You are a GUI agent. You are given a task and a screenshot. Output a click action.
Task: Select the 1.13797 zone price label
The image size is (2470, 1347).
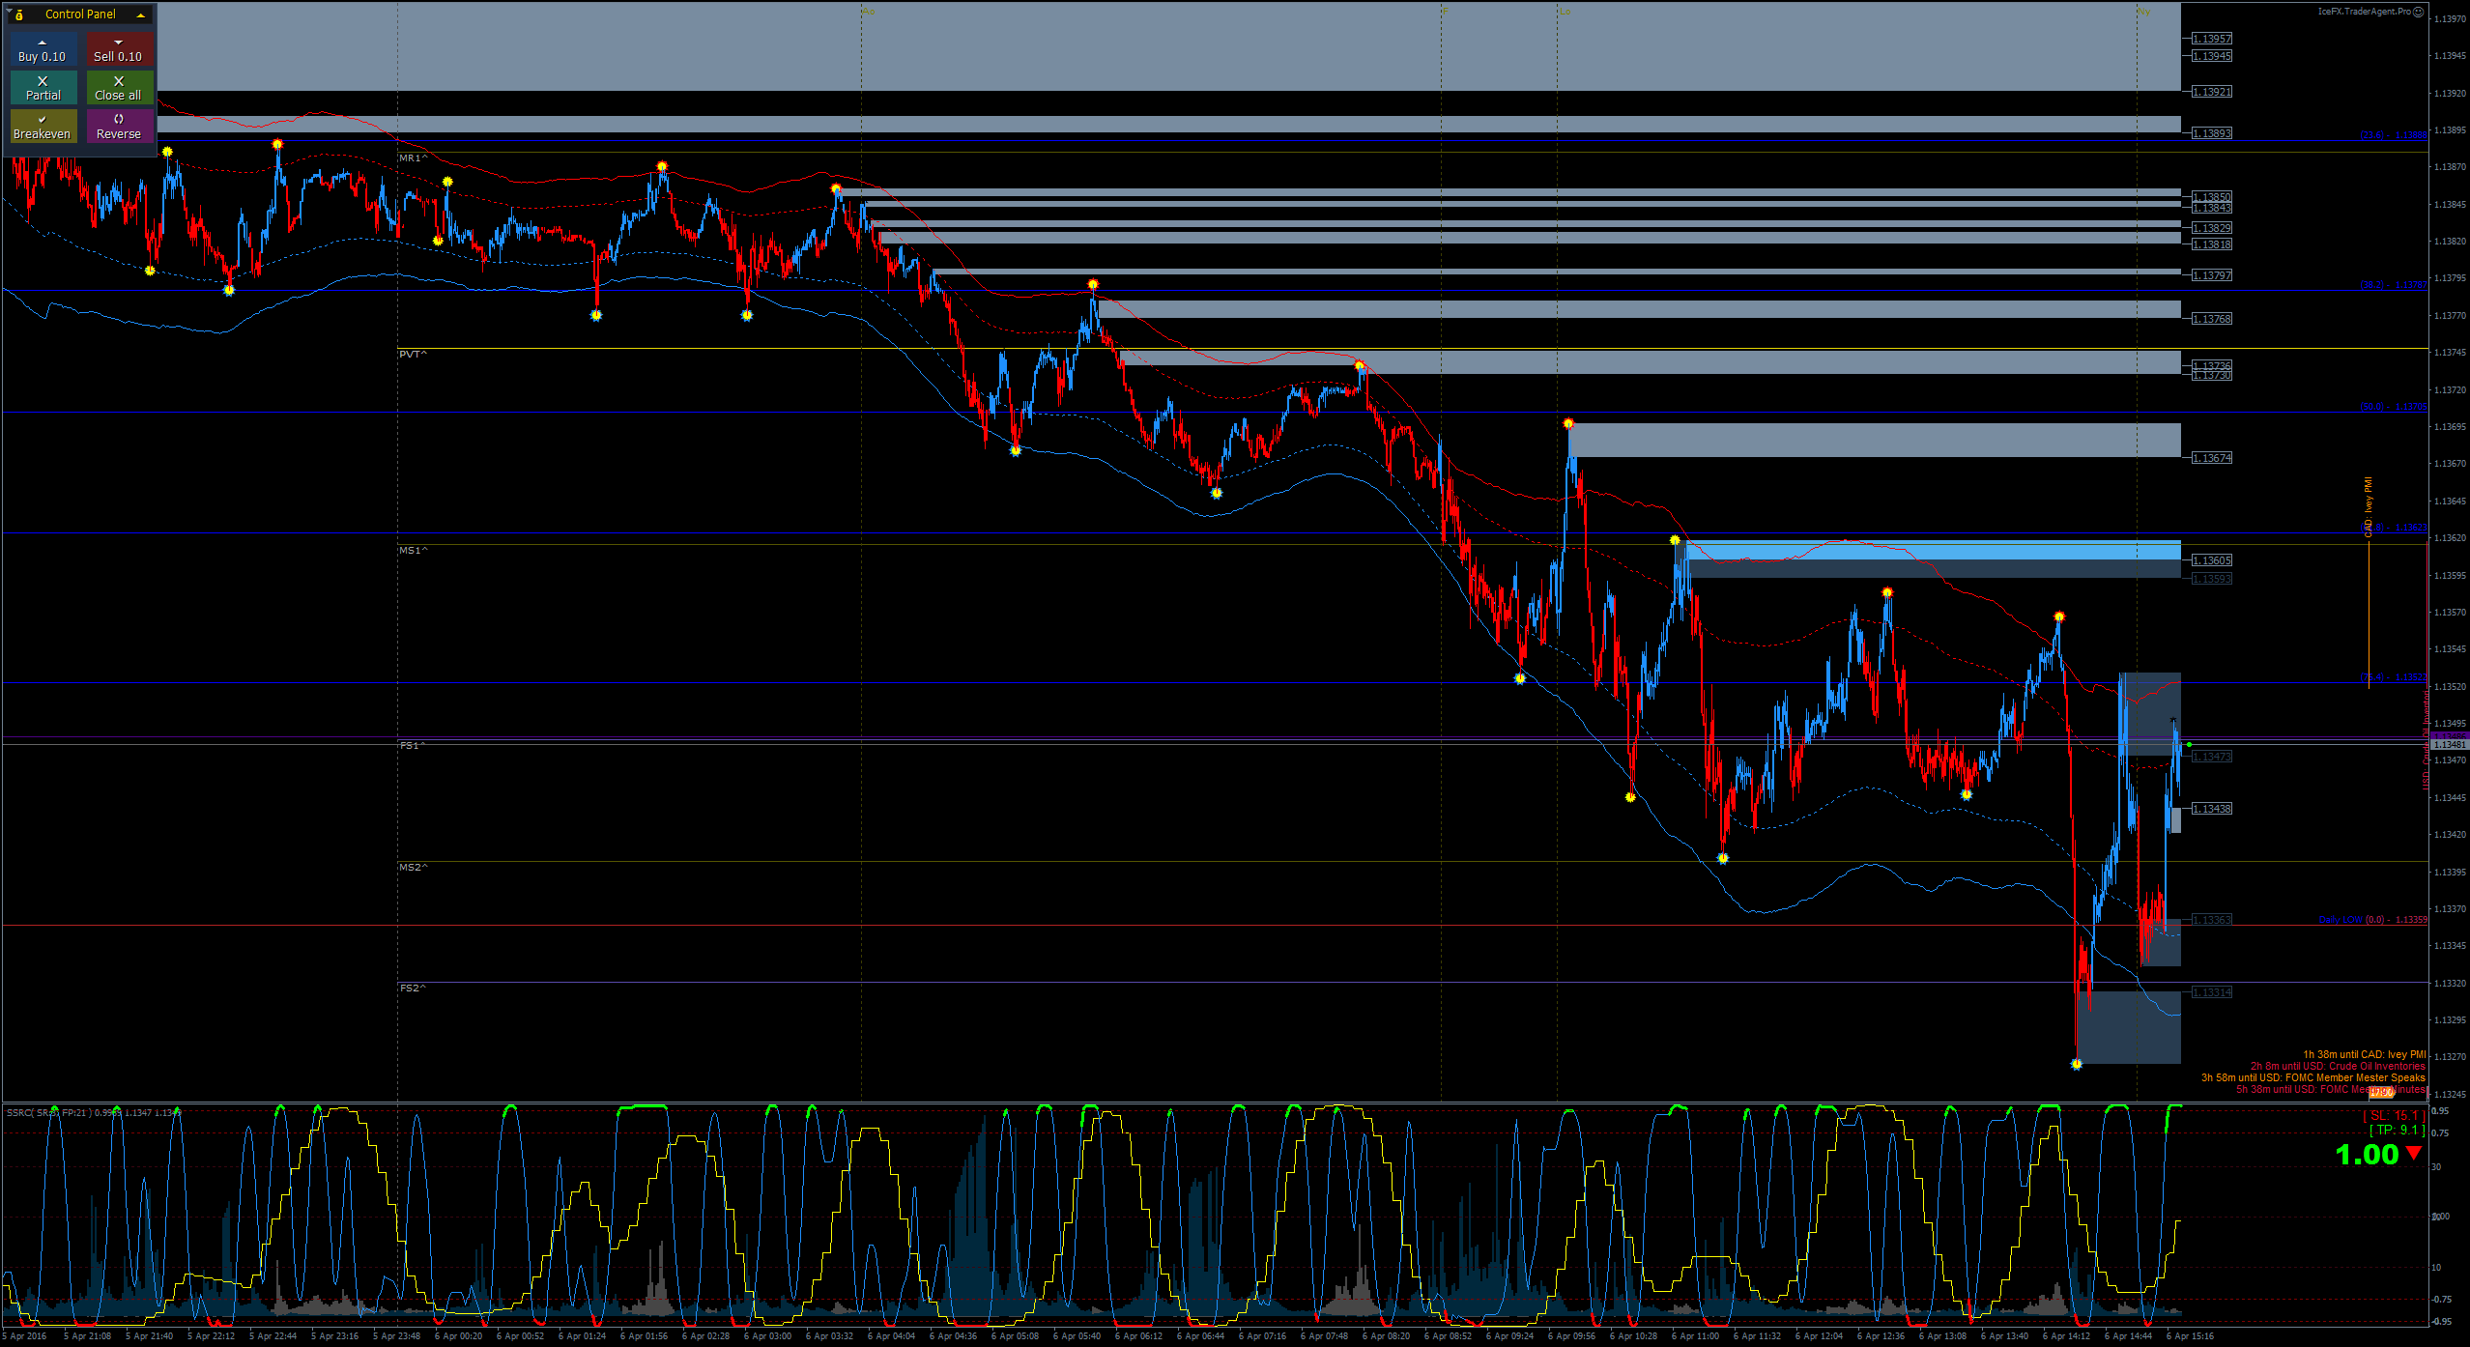pos(2211,275)
